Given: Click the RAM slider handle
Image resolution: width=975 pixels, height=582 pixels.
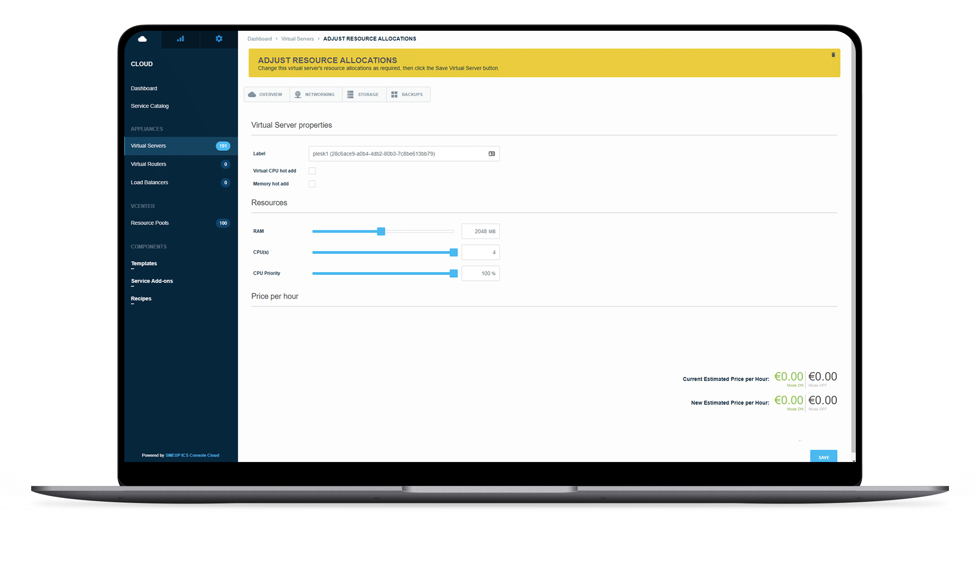Looking at the screenshot, I should click(x=381, y=231).
